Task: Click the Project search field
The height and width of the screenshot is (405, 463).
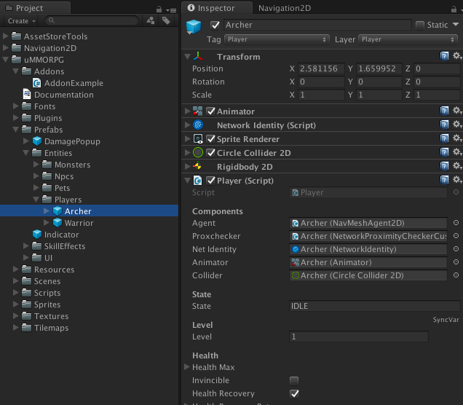Action: click(92, 20)
